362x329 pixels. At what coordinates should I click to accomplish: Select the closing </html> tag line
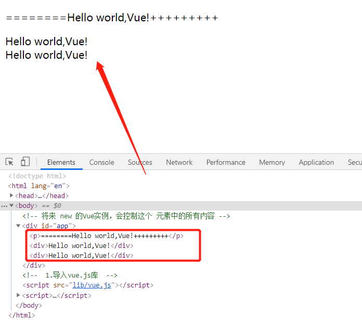coord(22,315)
